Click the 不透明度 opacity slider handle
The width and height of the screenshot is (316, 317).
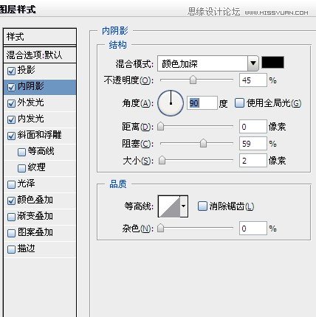point(193,80)
